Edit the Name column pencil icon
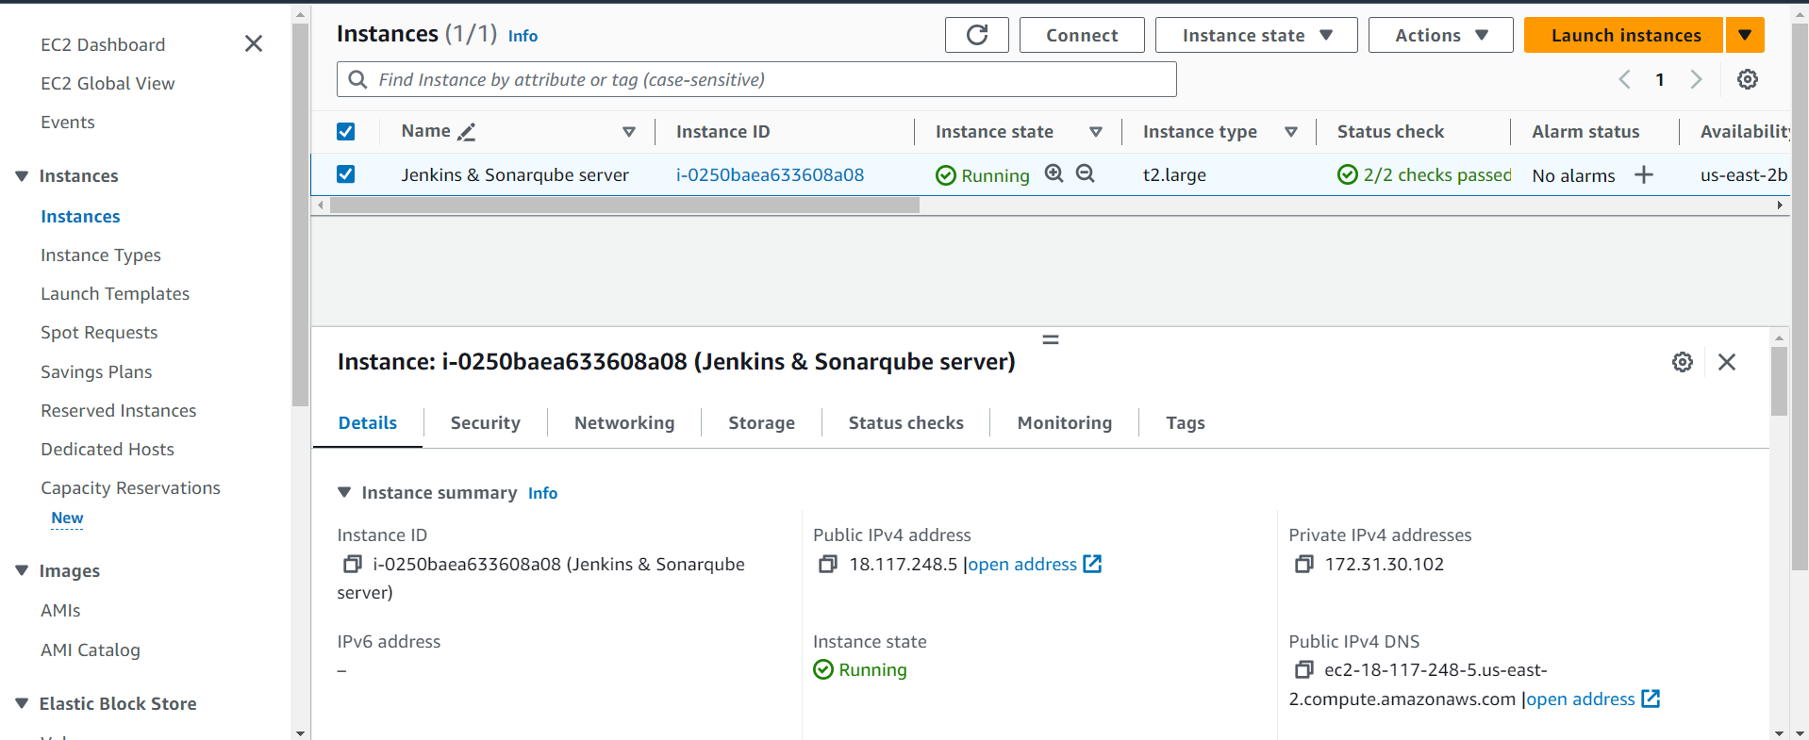The width and height of the screenshot is (1809, 740). pyautogui.click(x=466, y=132)
